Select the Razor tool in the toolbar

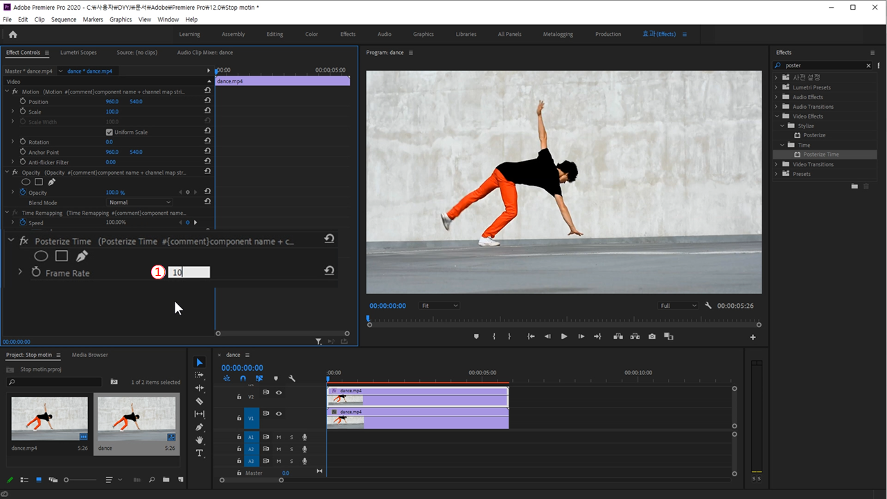click(200, 401)
